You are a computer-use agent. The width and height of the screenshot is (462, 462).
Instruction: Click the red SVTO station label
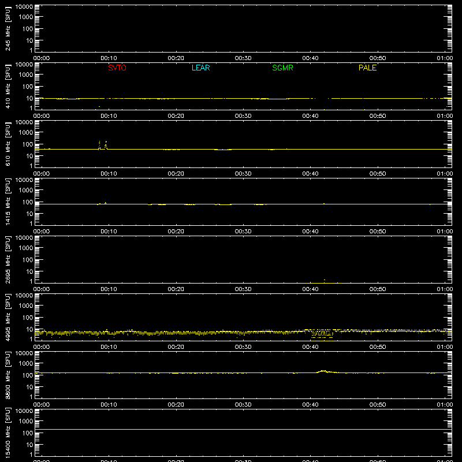click(117, 68)
